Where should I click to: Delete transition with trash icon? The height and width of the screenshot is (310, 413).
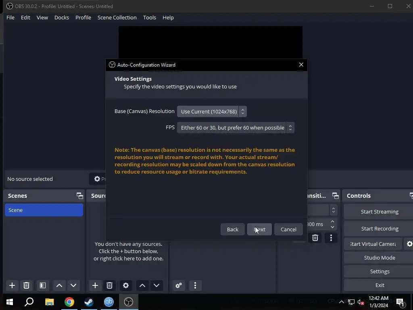click(315, 238)
